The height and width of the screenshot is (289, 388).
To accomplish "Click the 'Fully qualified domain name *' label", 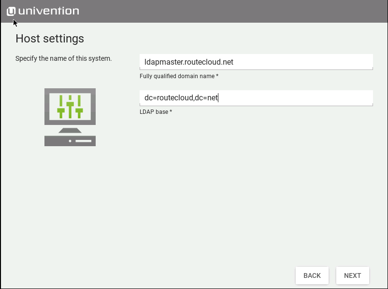I will pos(179,76).
